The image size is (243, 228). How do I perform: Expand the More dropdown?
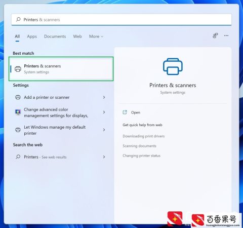[96, 36]
